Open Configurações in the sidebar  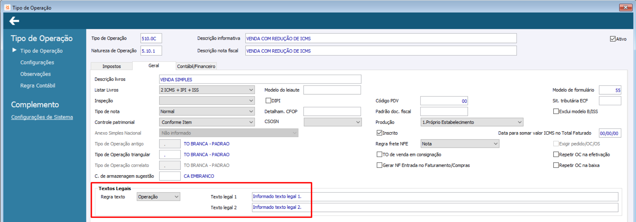(37, 62)
